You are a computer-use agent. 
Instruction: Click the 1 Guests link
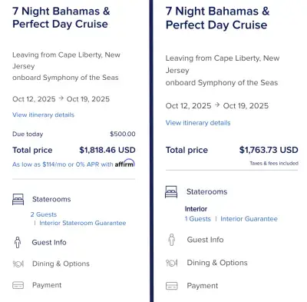click(198, 219)
